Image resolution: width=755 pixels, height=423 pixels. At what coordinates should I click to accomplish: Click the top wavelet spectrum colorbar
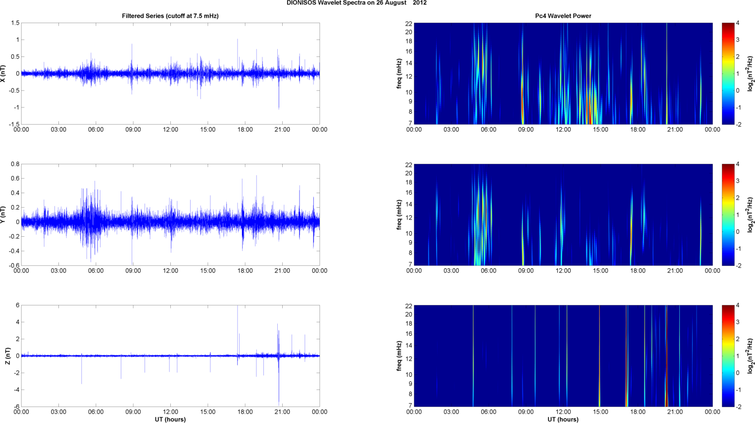[x=727, y=73]
